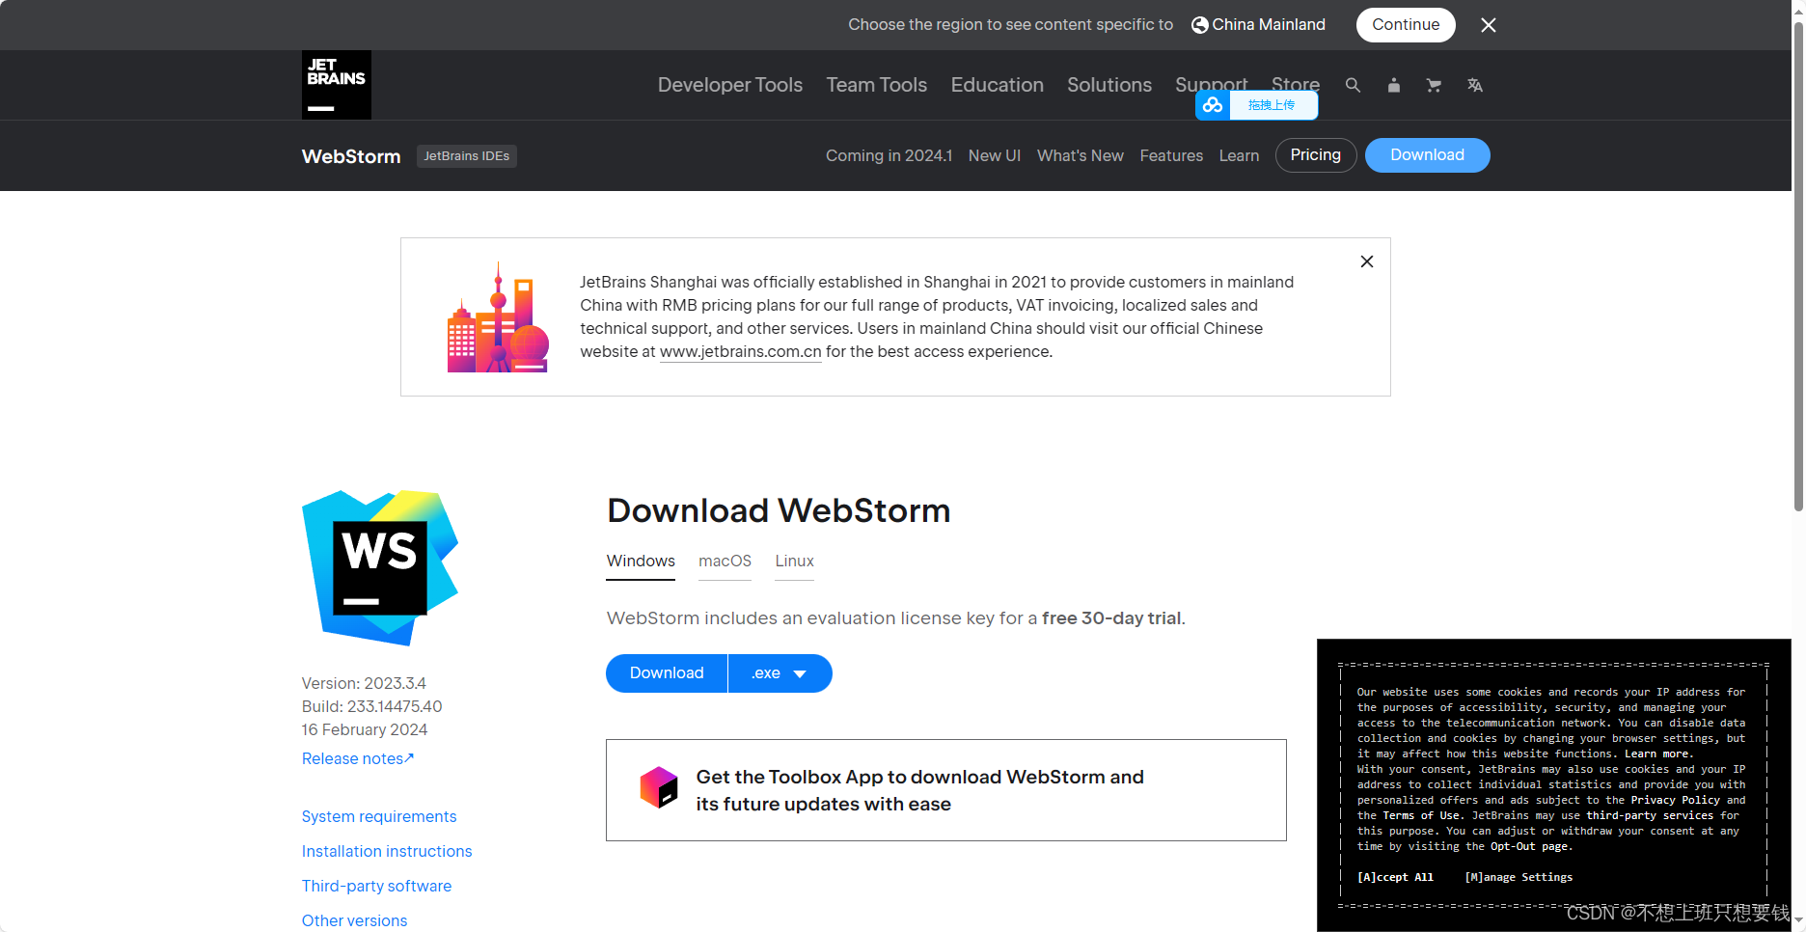The image size is (1806, 932).
Task: Click the language translate icon
Action: [1474, 85]
